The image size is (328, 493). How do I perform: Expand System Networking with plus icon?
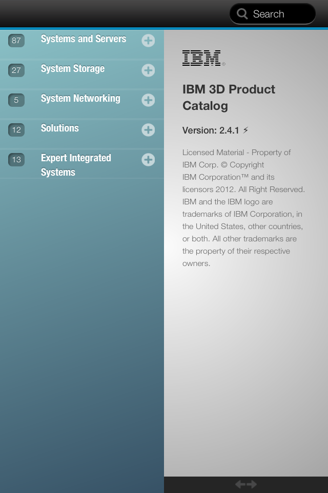tap(148, 100)
